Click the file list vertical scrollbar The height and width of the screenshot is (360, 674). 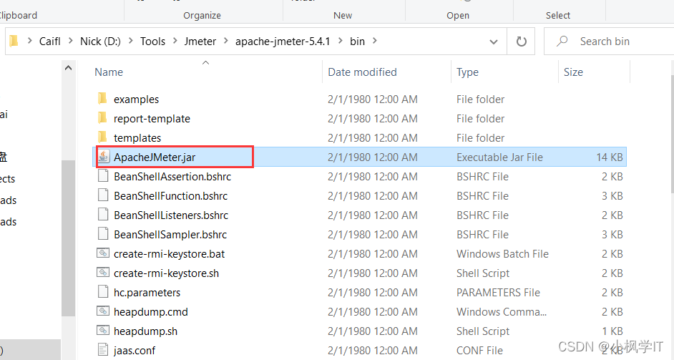(672, 133)
